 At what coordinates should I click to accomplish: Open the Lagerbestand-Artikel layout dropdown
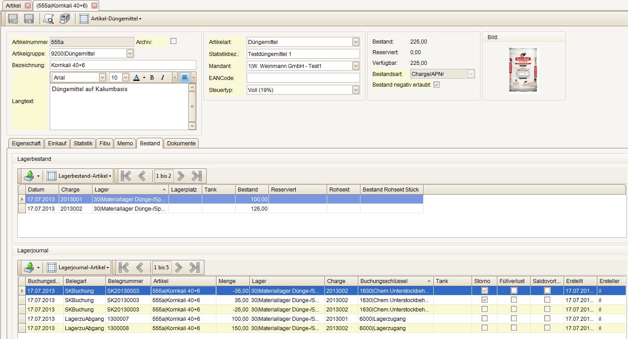(85, 176)
